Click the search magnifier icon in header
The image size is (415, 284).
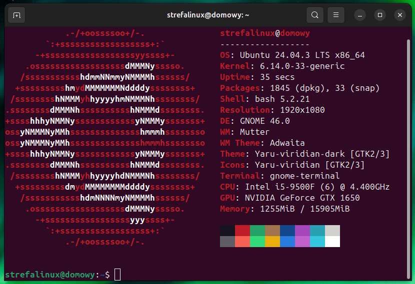coord(314,15)
